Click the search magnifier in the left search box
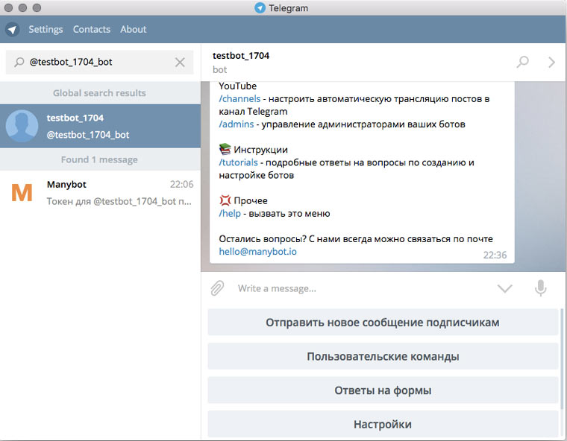Screen dimensions: 567x441 [x=19, y=62]
